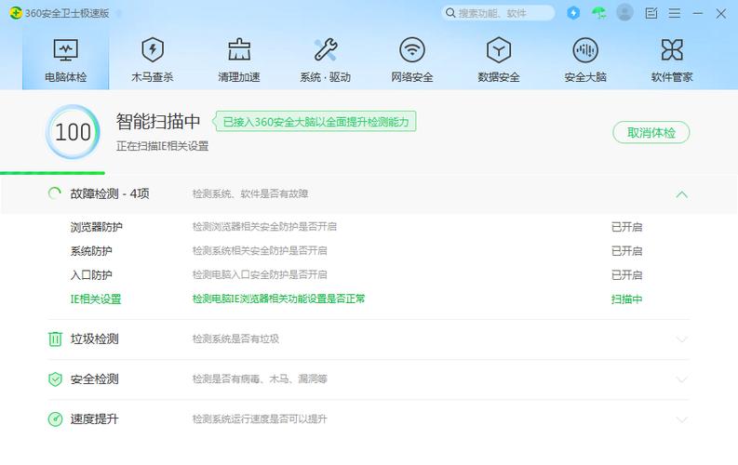Switch to the 软件管家 tab label

(672, 77)
